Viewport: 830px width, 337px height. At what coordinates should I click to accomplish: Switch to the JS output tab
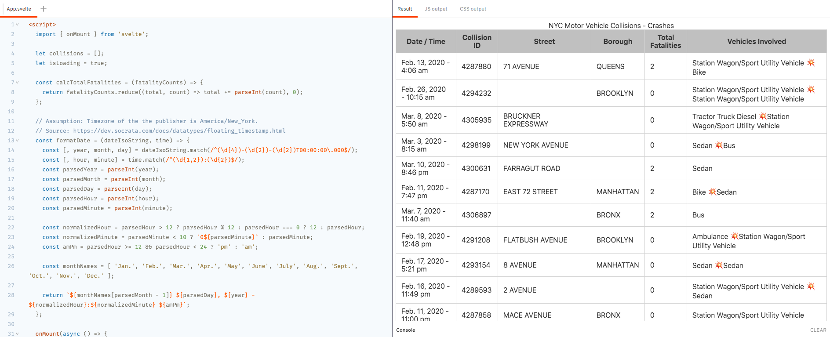pyautogui.click(x=436, y=9)
